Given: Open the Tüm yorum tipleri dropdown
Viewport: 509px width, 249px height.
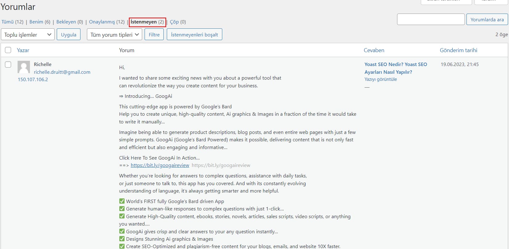Looking at the screenshot, I should tap(115, 34).
